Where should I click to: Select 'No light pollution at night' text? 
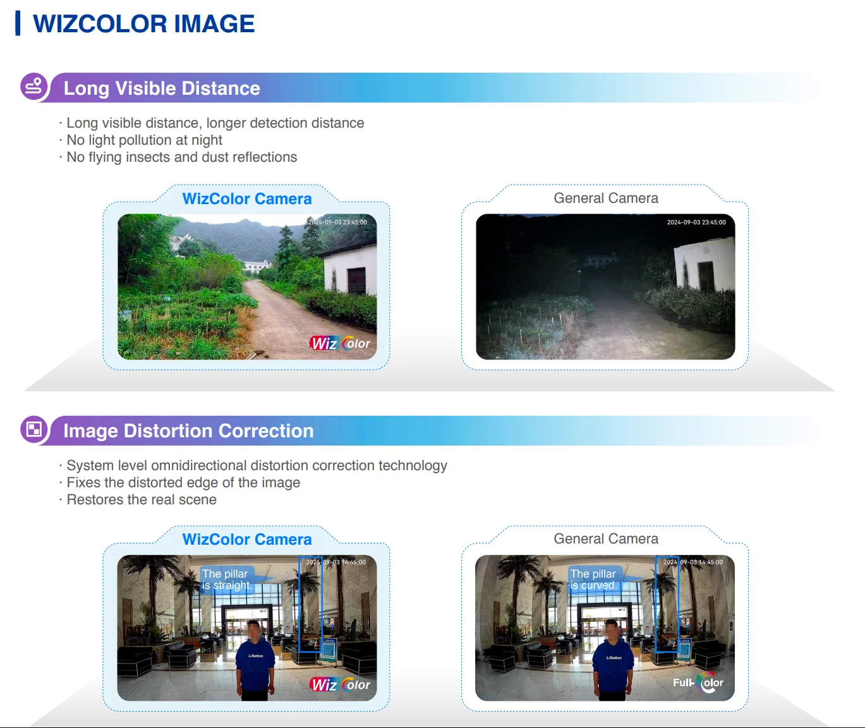point(145,140)
